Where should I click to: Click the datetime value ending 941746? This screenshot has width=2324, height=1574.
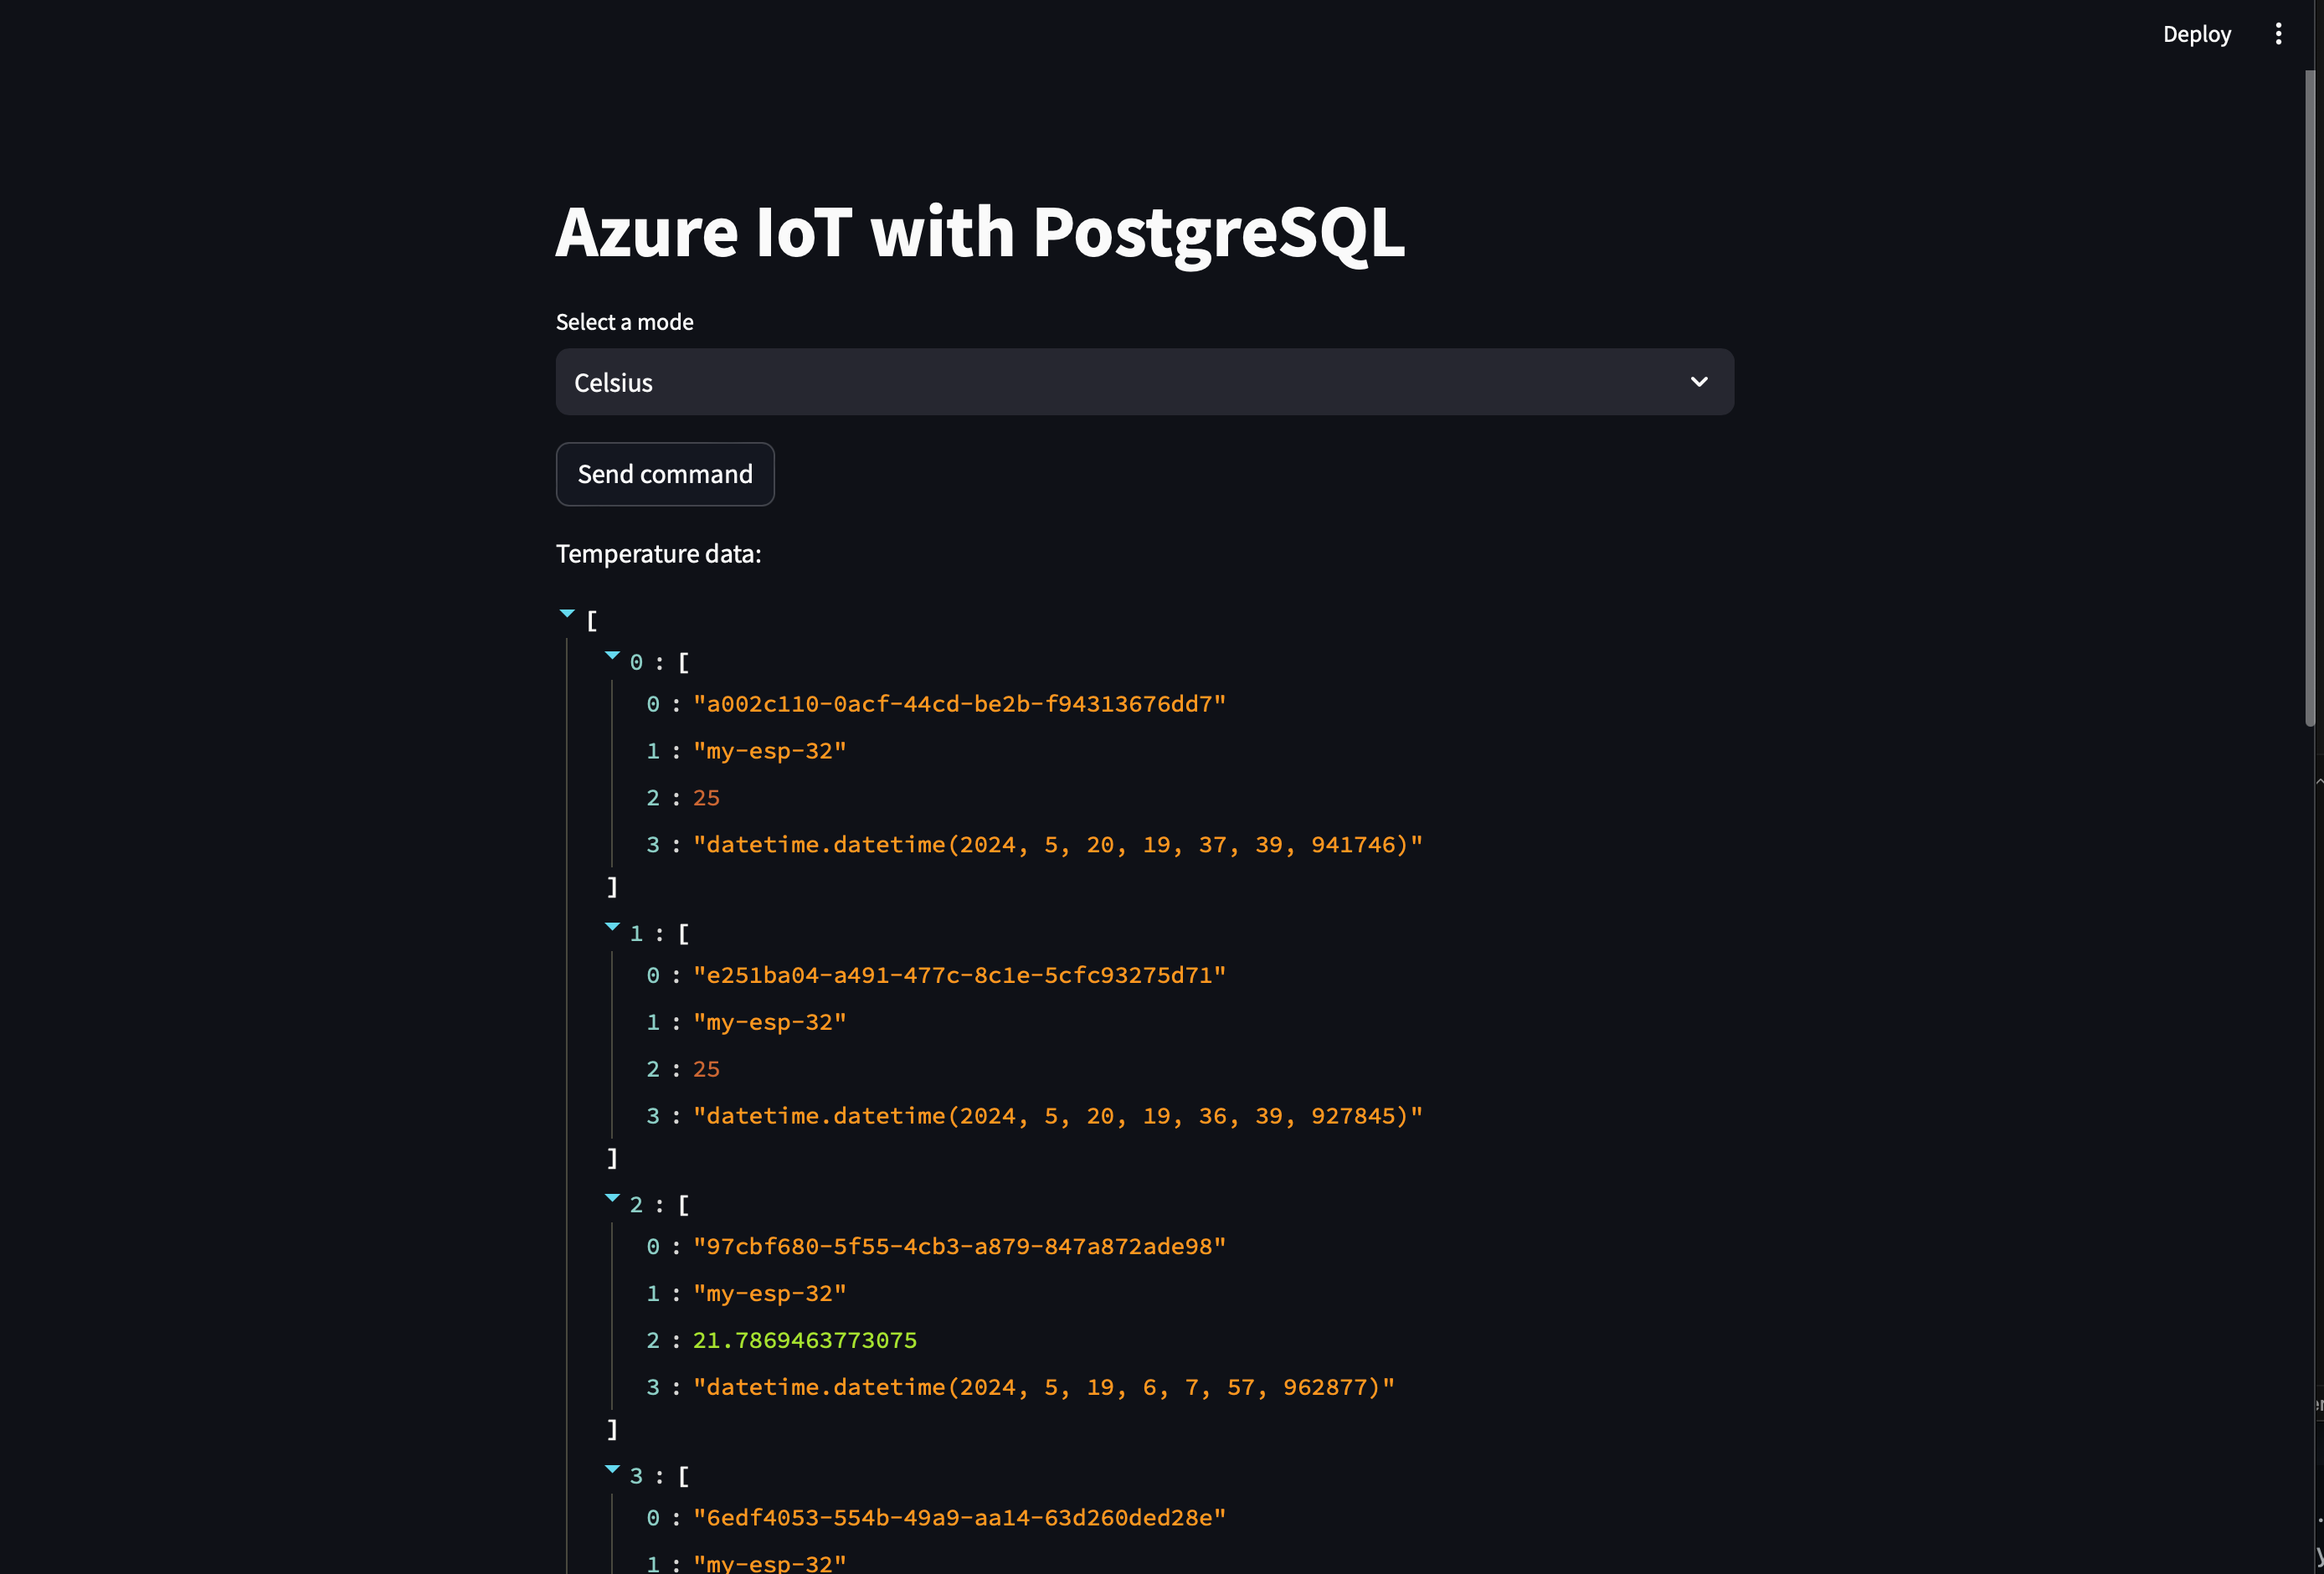tap(1057, 845)
